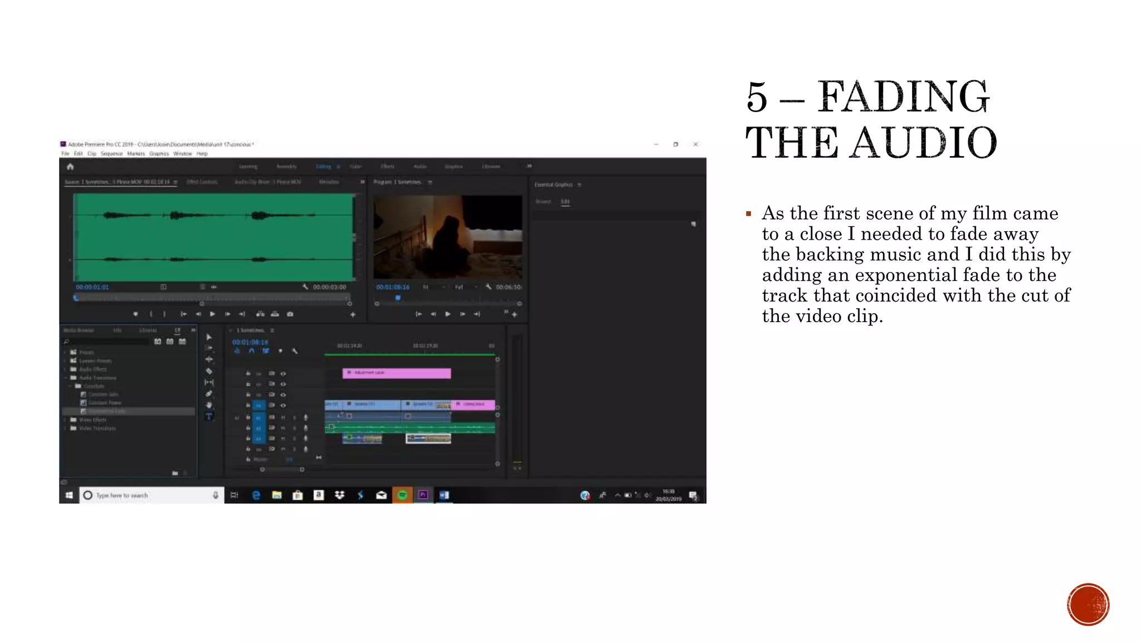The height and width of the screenshot is (642, 1141).
Task: Switch to Effect Controls tab
Action: point(202,182)
